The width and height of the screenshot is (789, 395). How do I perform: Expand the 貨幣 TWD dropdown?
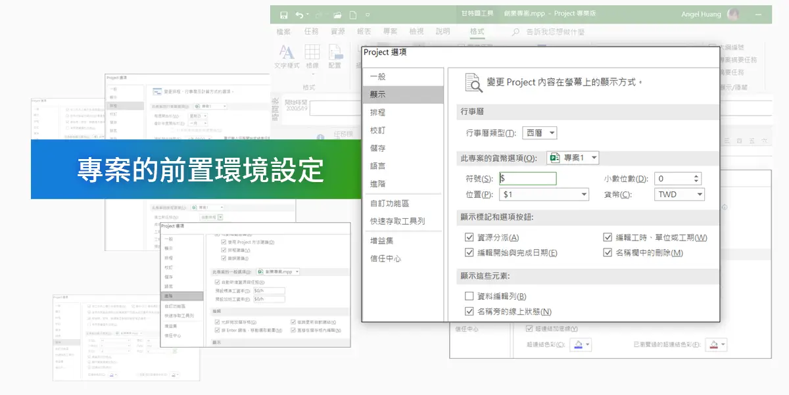click(x=680, y=195)
